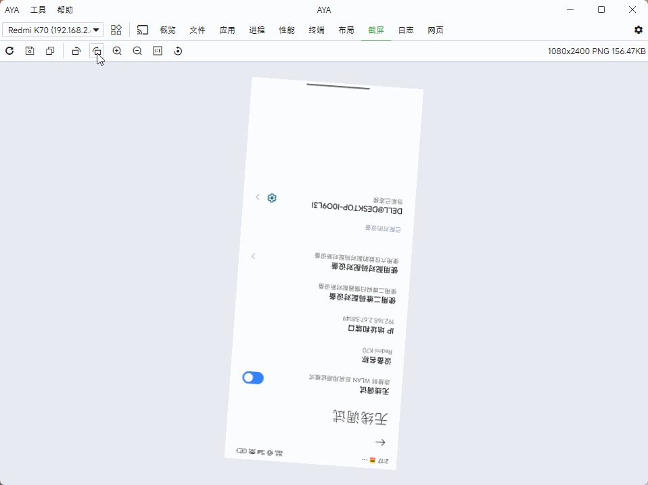Zoom in on the screenshot

click(x=117, y=51)
